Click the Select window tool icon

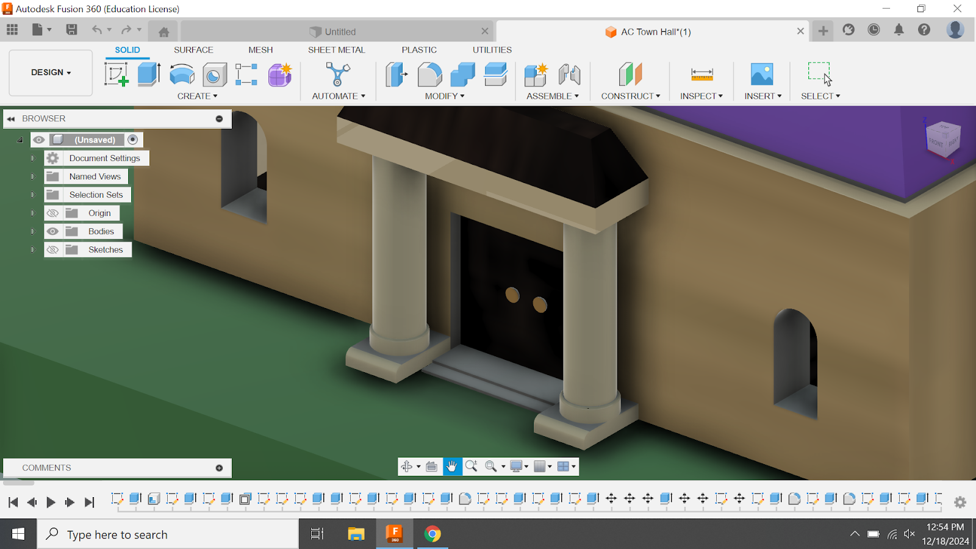pyautogui.click(x=820, y=74)
